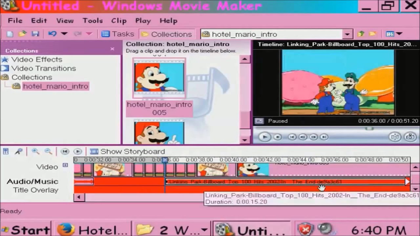This screenshot has height=236, width=420.
Task: Click the Zoom Timeline Out magnifier
Action: click(48, 151)
